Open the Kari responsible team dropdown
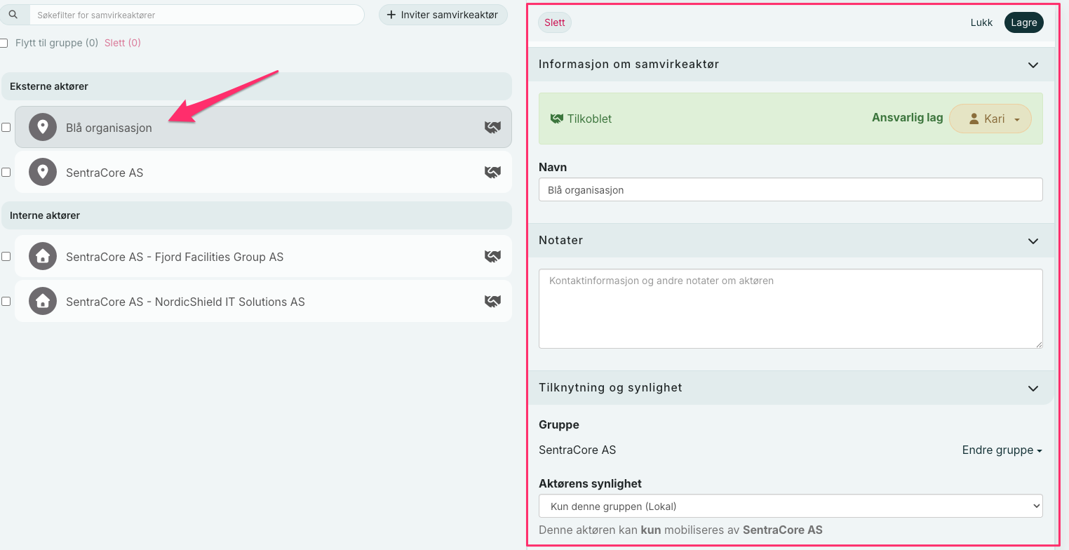1069x550 pixels. 990,119
